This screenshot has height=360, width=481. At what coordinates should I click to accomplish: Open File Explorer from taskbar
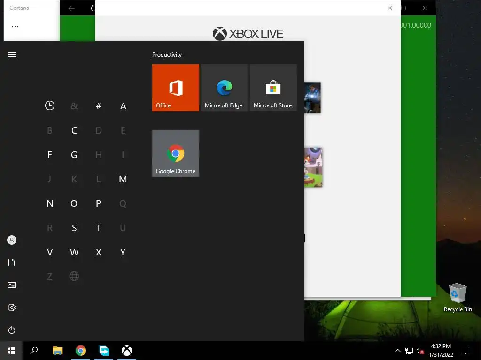[x=57, y=351]
